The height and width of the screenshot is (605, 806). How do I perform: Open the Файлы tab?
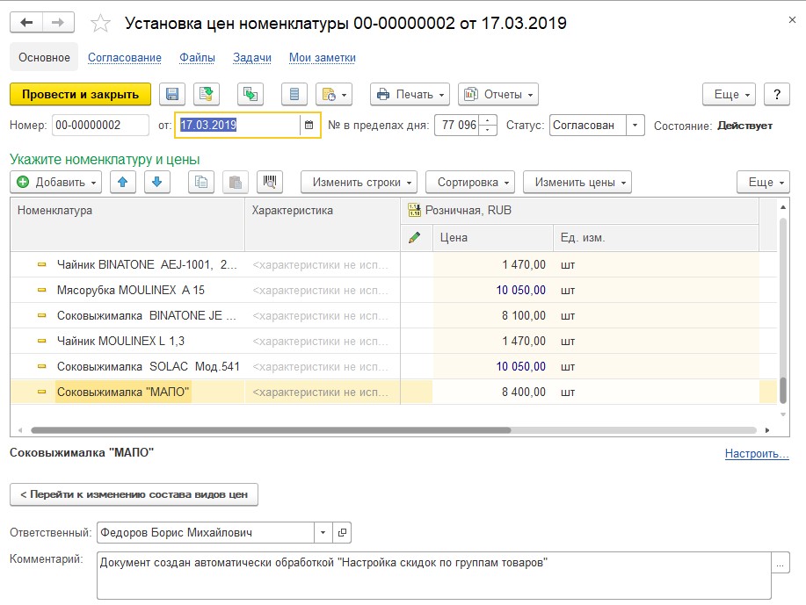click(197, 58)
